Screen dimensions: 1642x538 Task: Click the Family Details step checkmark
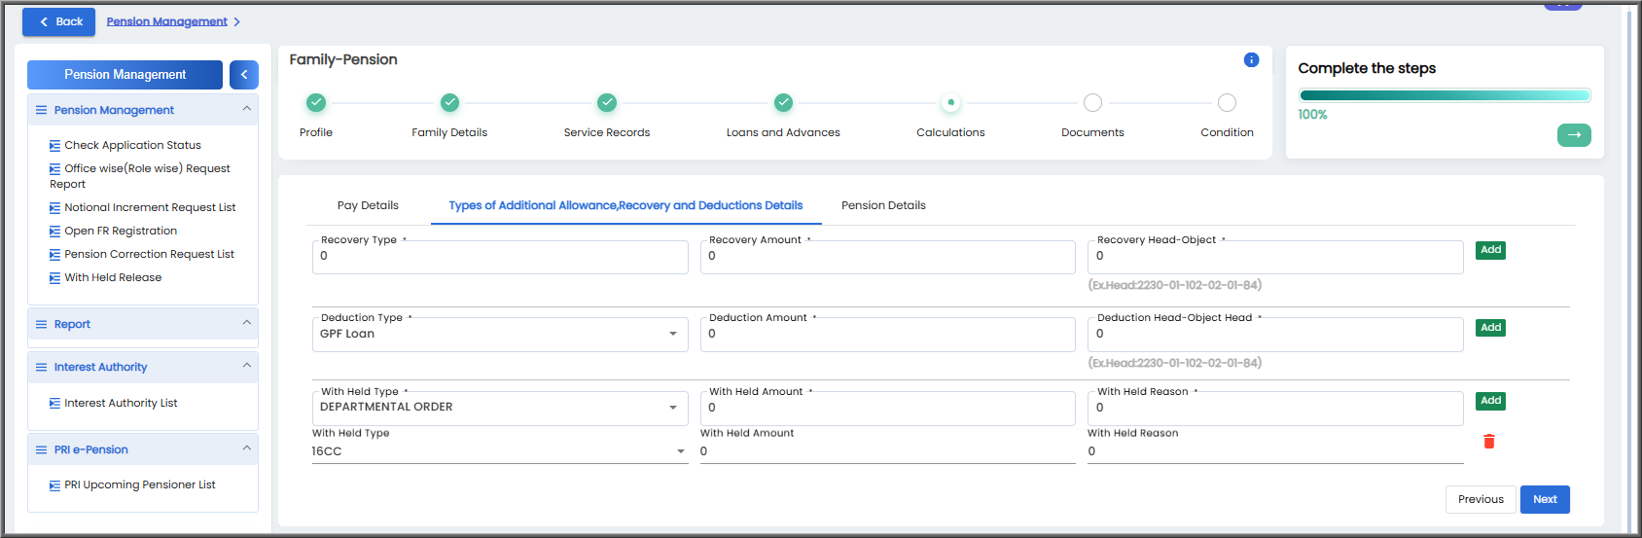coord(449,102)
